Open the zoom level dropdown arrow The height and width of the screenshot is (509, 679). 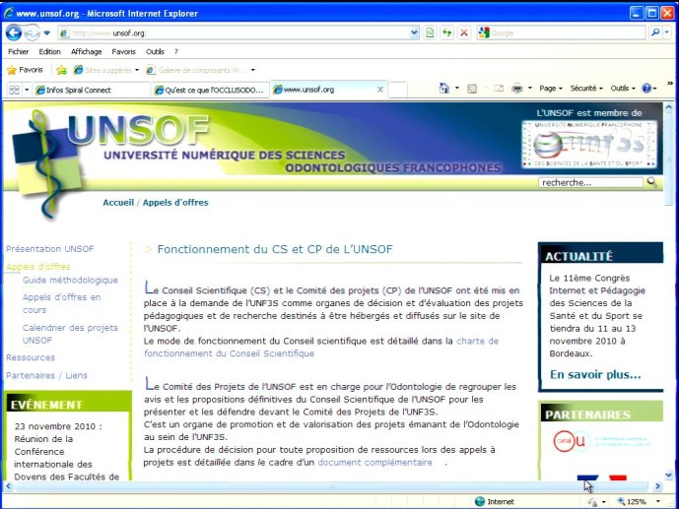[x=657, y=502]
